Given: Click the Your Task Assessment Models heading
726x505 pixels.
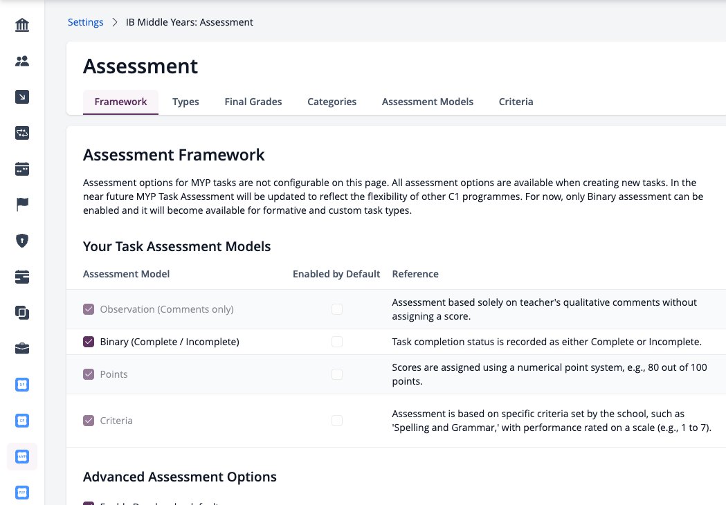Looking at the screenshot, I should pyautogui.click(x=177, y=246).
